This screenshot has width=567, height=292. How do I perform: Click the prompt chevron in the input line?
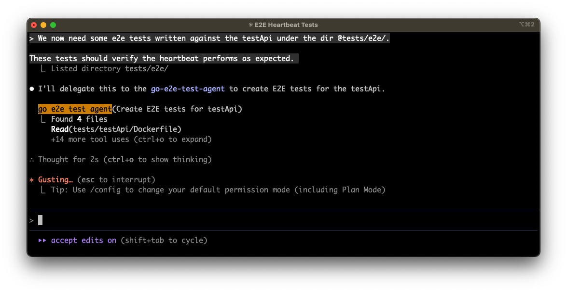click(31, 220)
